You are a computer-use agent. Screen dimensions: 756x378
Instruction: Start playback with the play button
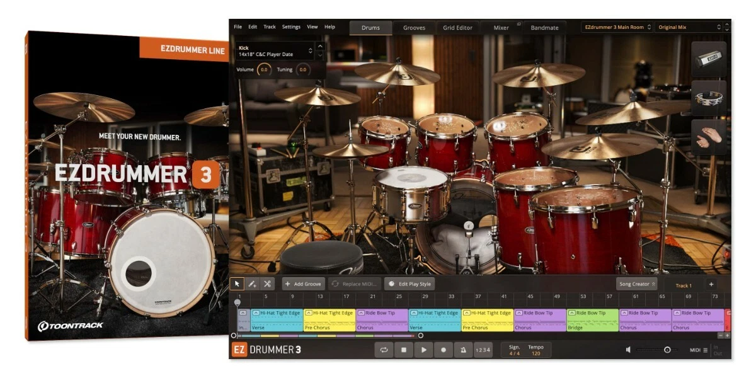coord(423,350)
